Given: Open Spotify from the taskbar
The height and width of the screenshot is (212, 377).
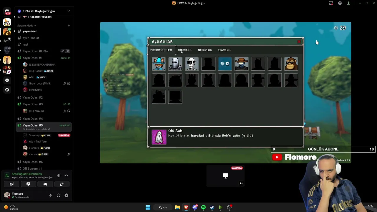Looking at the screenshot, I should click(203, 207).
